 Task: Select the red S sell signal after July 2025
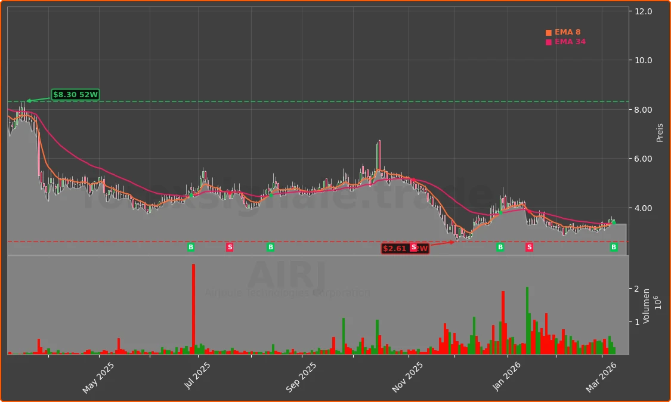click(x=230, y=248)
